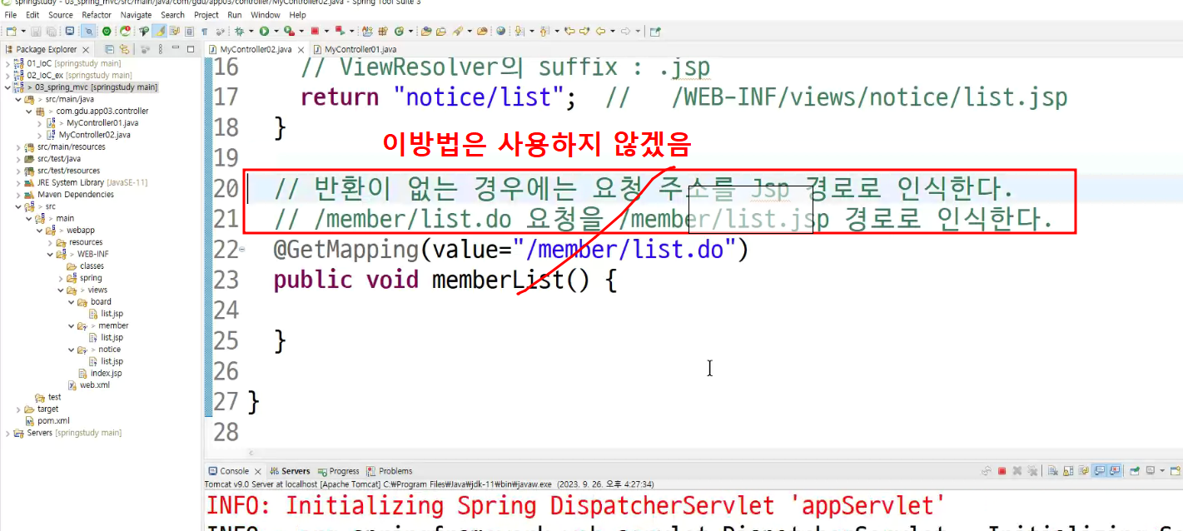Open the Refactor menu
The image size is (1183, 531).
[97, 15]
